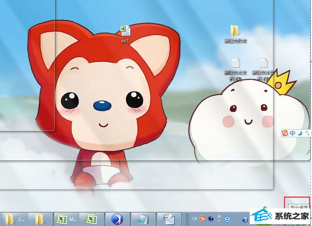The image size is (312, 226).
Task: Switch to the Excel taskbar window labeled M...
Action: click(67, 219)
